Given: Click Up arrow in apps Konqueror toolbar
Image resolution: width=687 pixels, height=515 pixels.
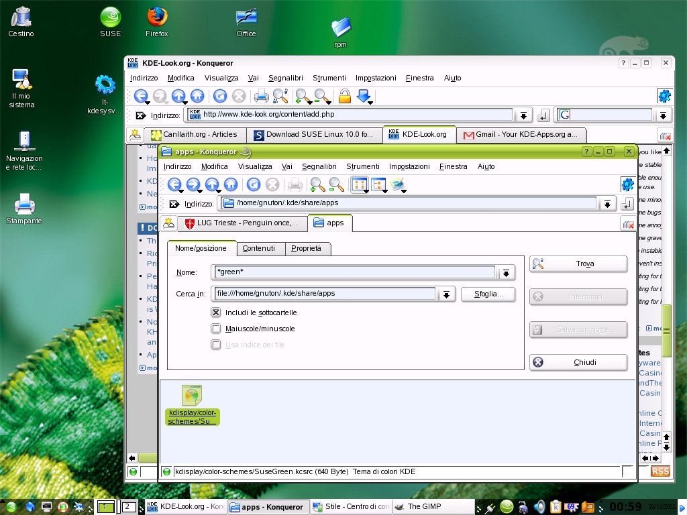Looking at the screenshot, I should point(212,184).
